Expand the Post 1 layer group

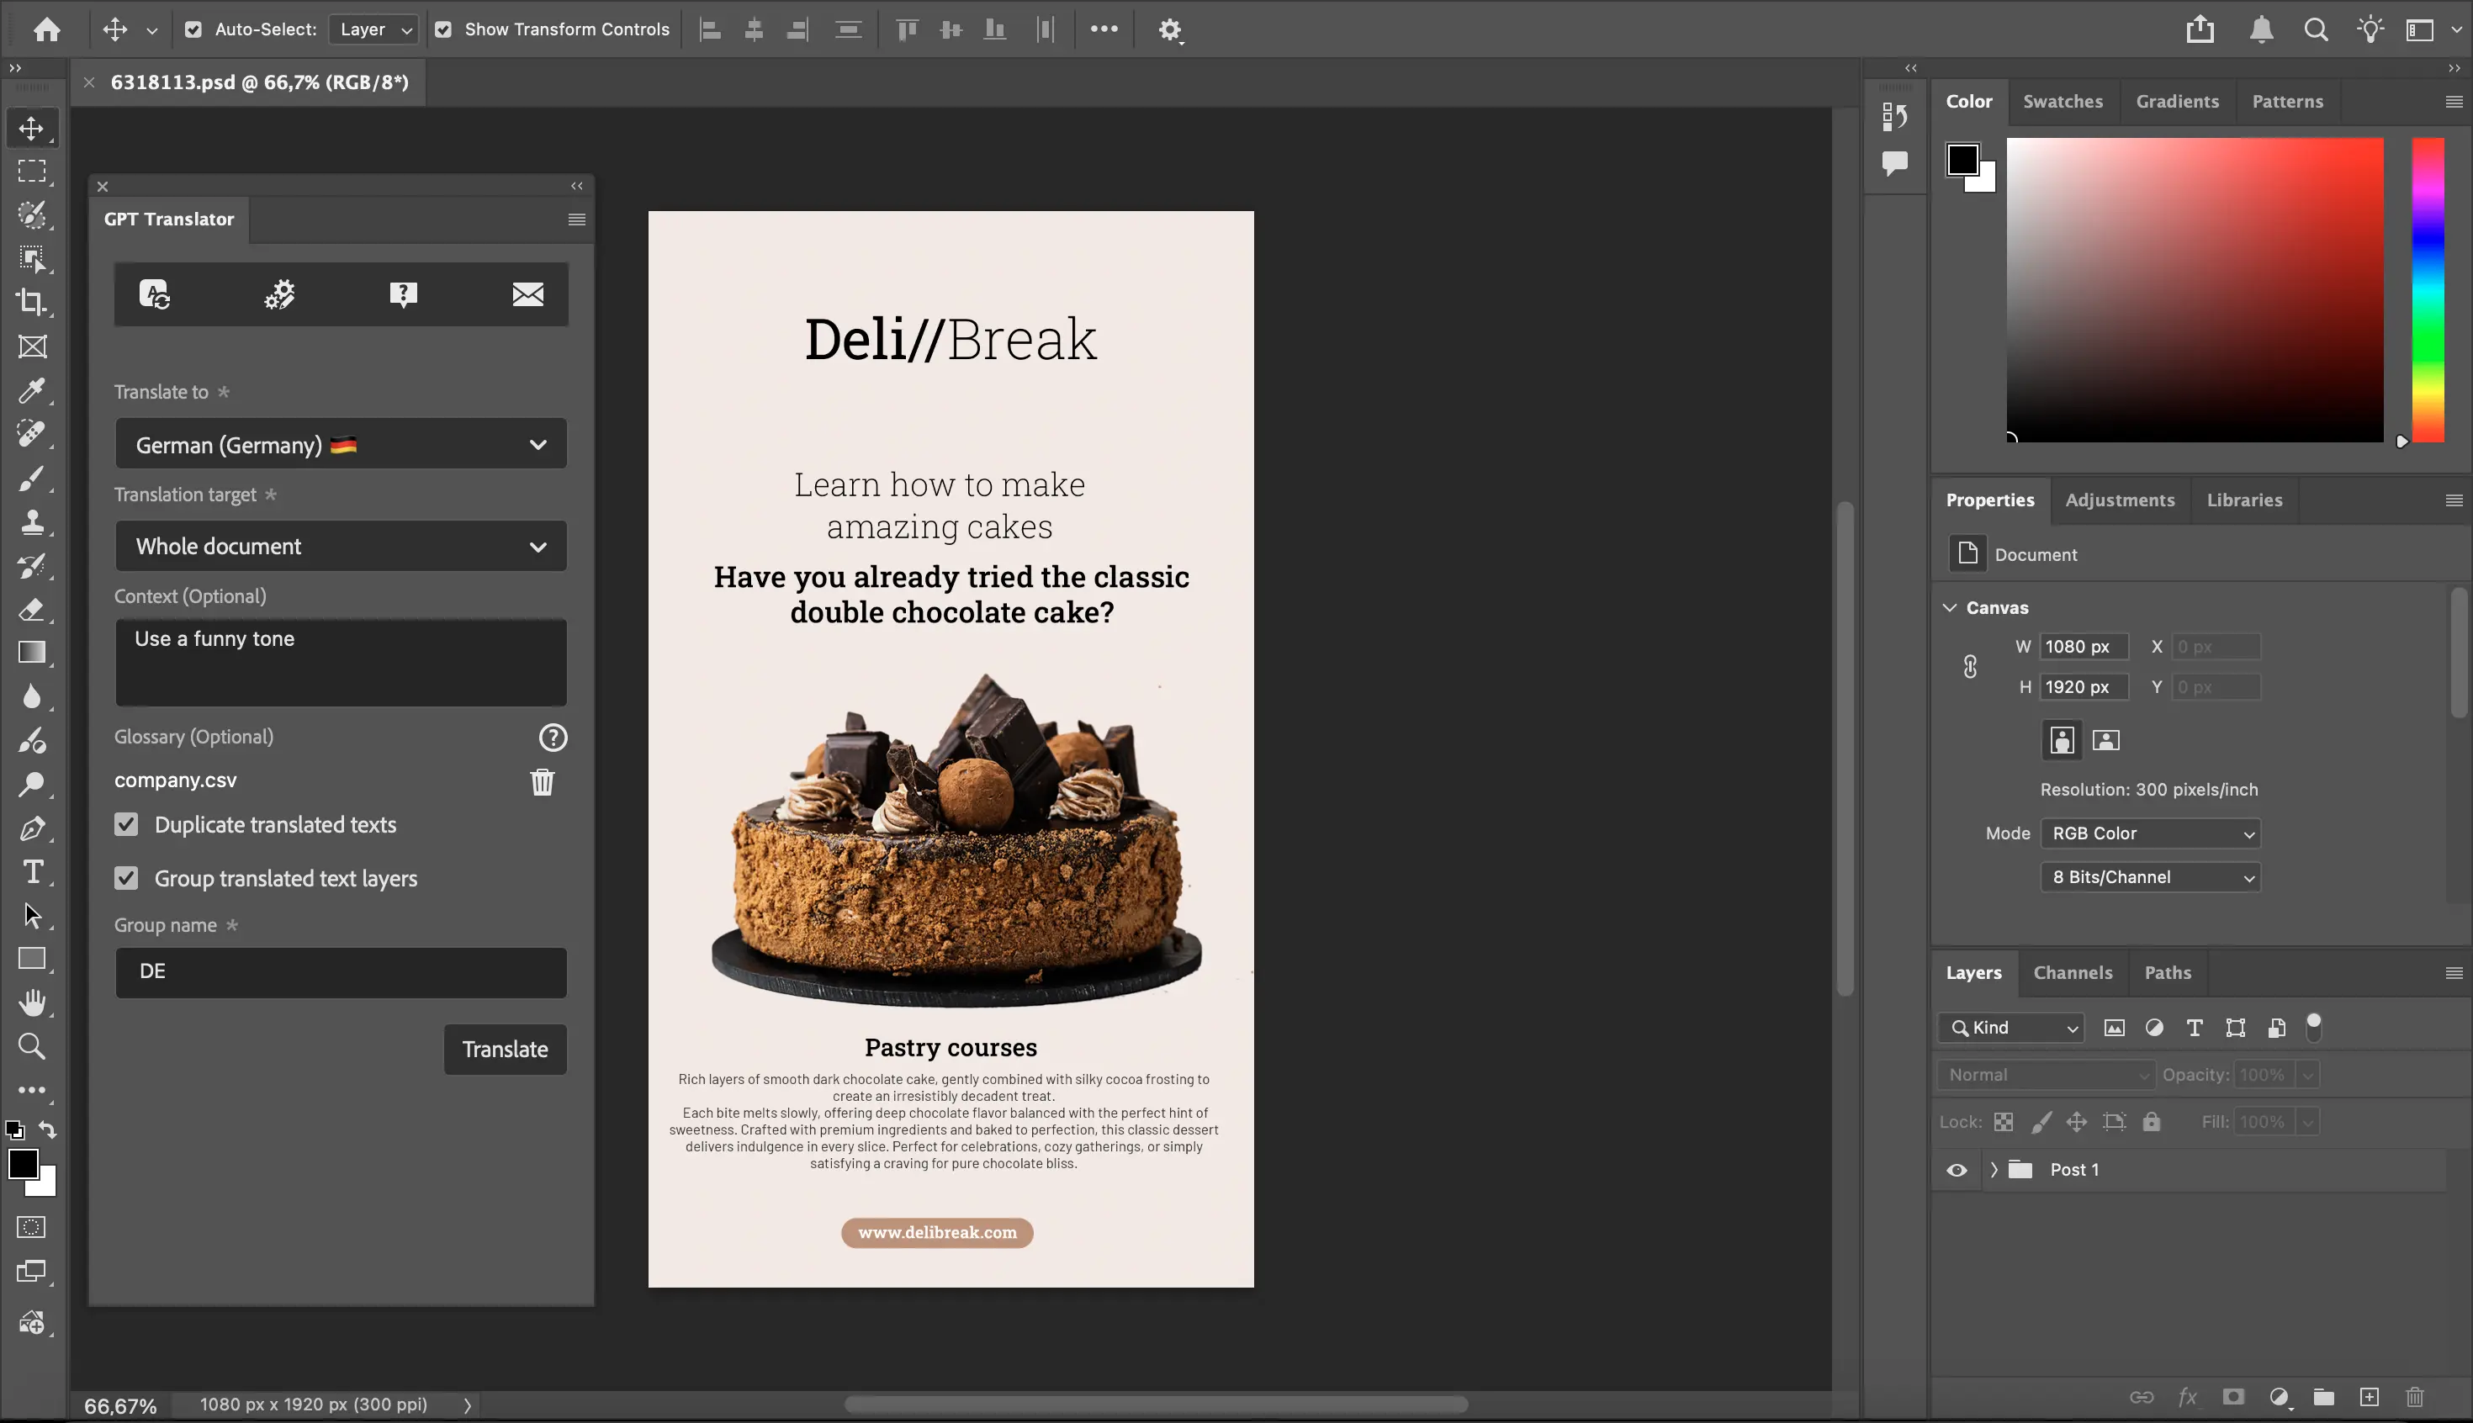[x=1994, y=1170]
